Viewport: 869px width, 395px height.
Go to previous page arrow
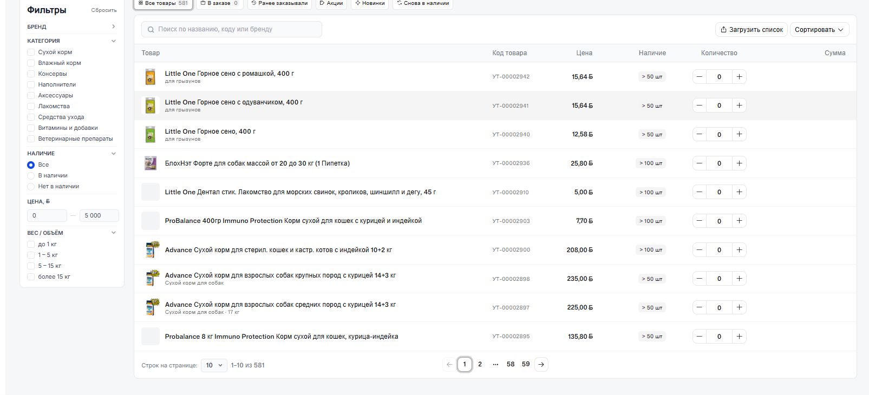point(449,365)
